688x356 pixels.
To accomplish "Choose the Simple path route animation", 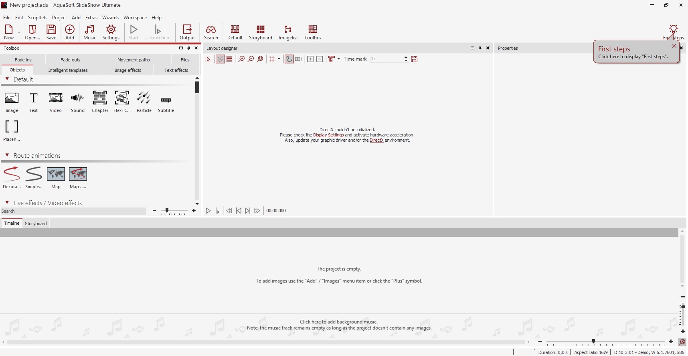I will pyautogui.click(x=34, y=178).
